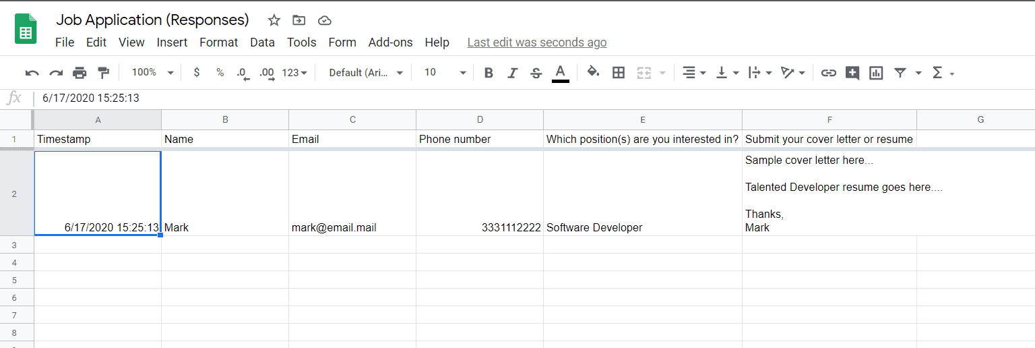This screenshot has height=348, width=1035.
Task: Click the Undo arrow icon
Action: [x=32, y=73]
